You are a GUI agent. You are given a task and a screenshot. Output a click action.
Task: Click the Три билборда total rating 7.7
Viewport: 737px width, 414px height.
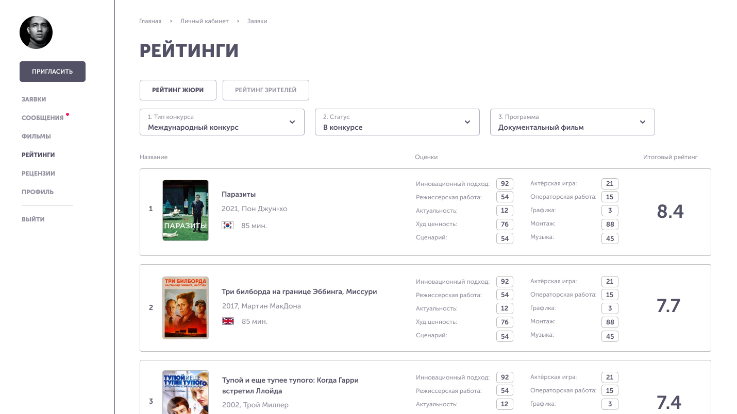tap(669, 306)
